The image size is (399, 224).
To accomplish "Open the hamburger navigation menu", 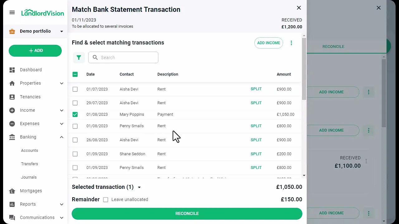I will pyautogui.click(x=12, y=12).
